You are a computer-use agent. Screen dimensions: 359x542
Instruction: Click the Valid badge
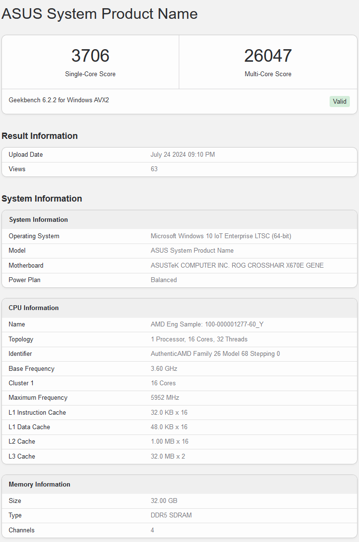coord(339,101)
